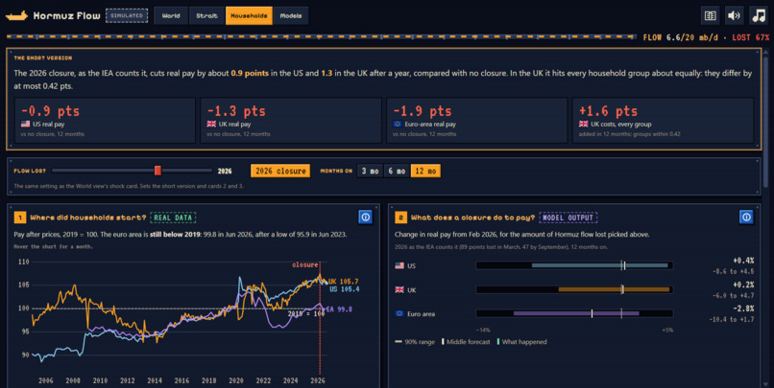Click the Hormuz Flow ship logo
Screen dimensions: 774x388
(x=16, y=15)
